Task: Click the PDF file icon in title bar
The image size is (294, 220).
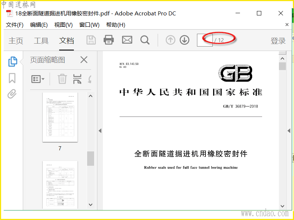Action: pos(9,14)
